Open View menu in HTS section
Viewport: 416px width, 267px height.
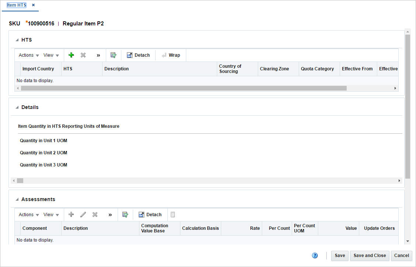(51, 55)
